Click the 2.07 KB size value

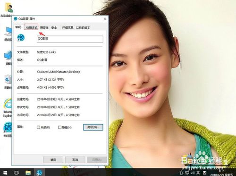(51, 80)
